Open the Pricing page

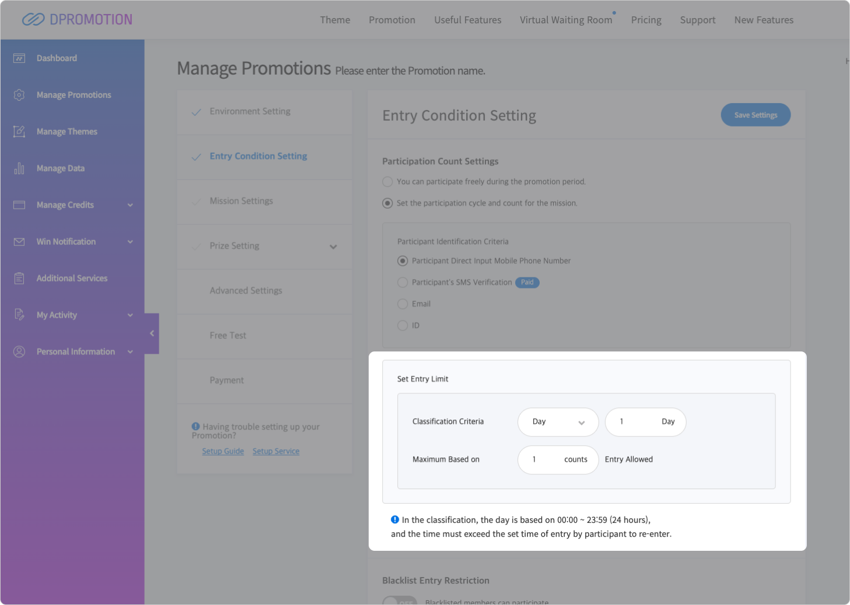[646, 20]
